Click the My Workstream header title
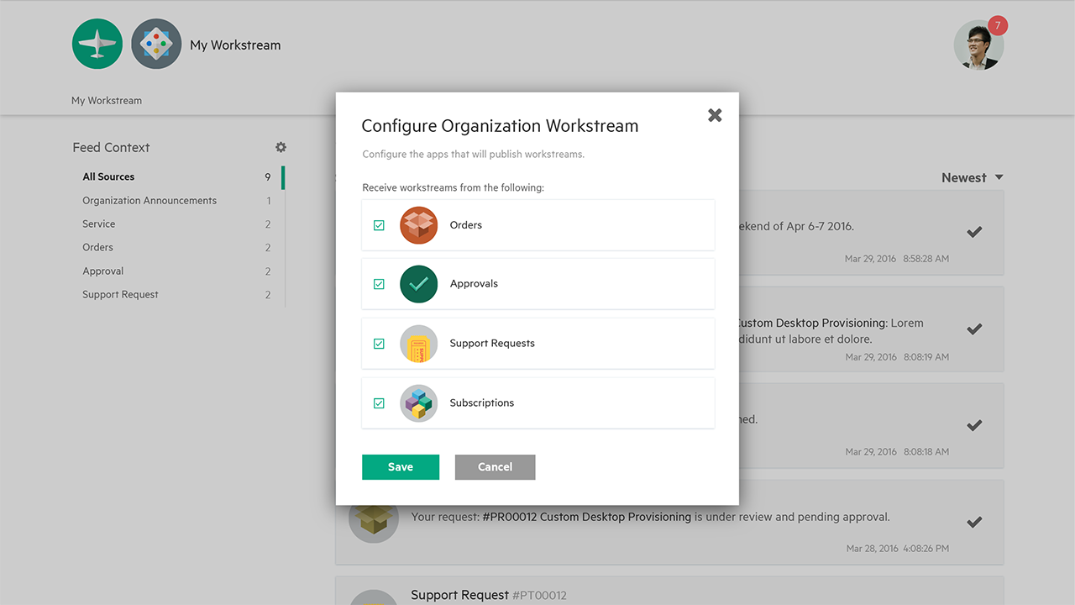 coord(235,45)
